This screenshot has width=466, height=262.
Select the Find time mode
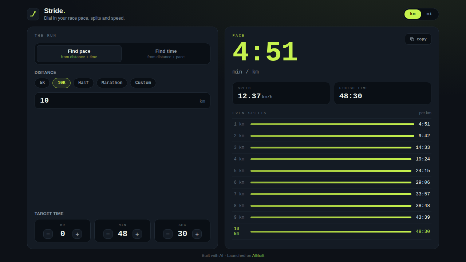click(166, 54)
